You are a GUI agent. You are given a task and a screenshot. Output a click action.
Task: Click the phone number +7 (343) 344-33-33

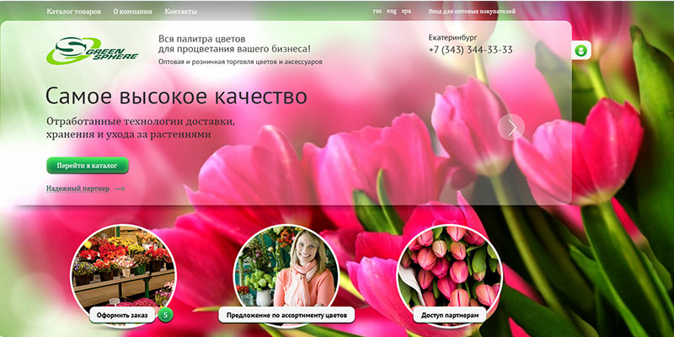[471, 50]
